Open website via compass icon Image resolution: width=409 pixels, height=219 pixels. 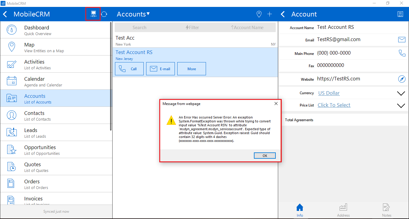[402, 79]
